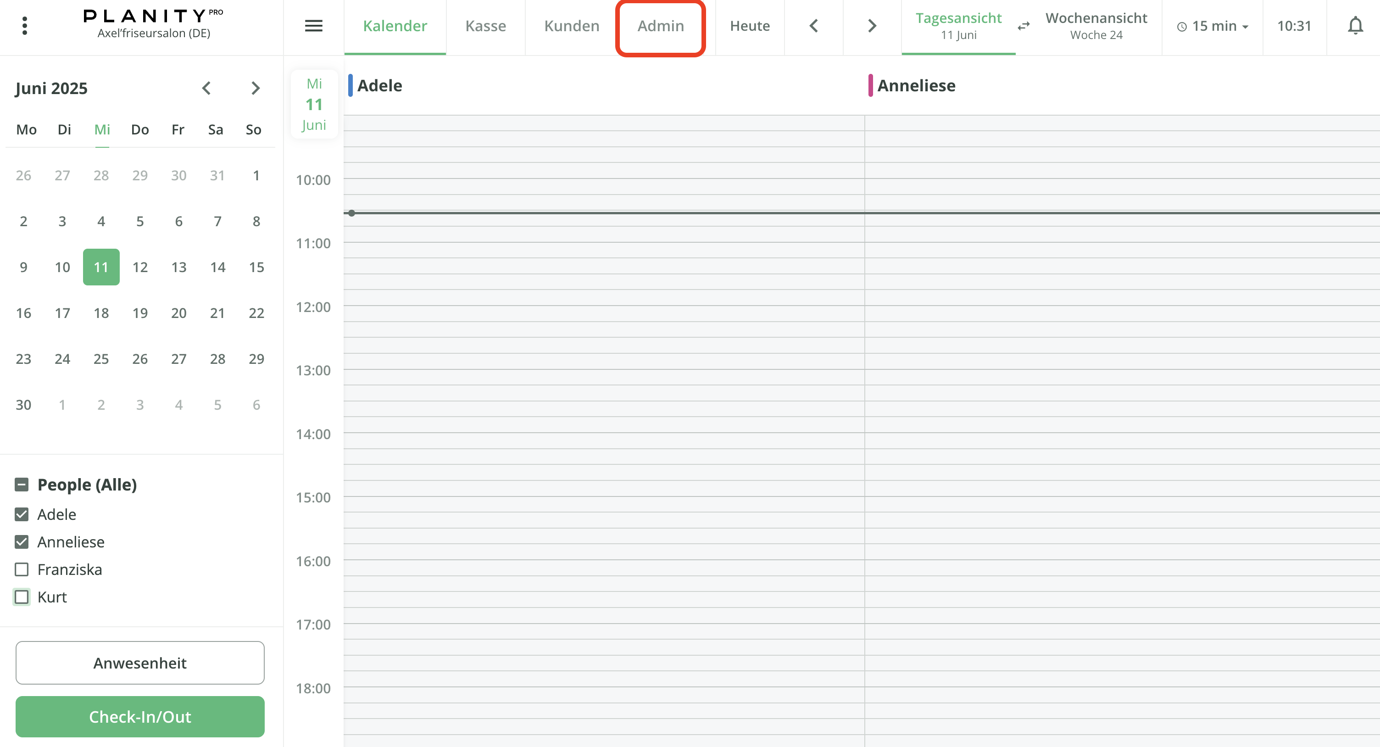This screenshot has height=747, width=1380.
Task: Switch to the Kasse tab
Action: 485,25
